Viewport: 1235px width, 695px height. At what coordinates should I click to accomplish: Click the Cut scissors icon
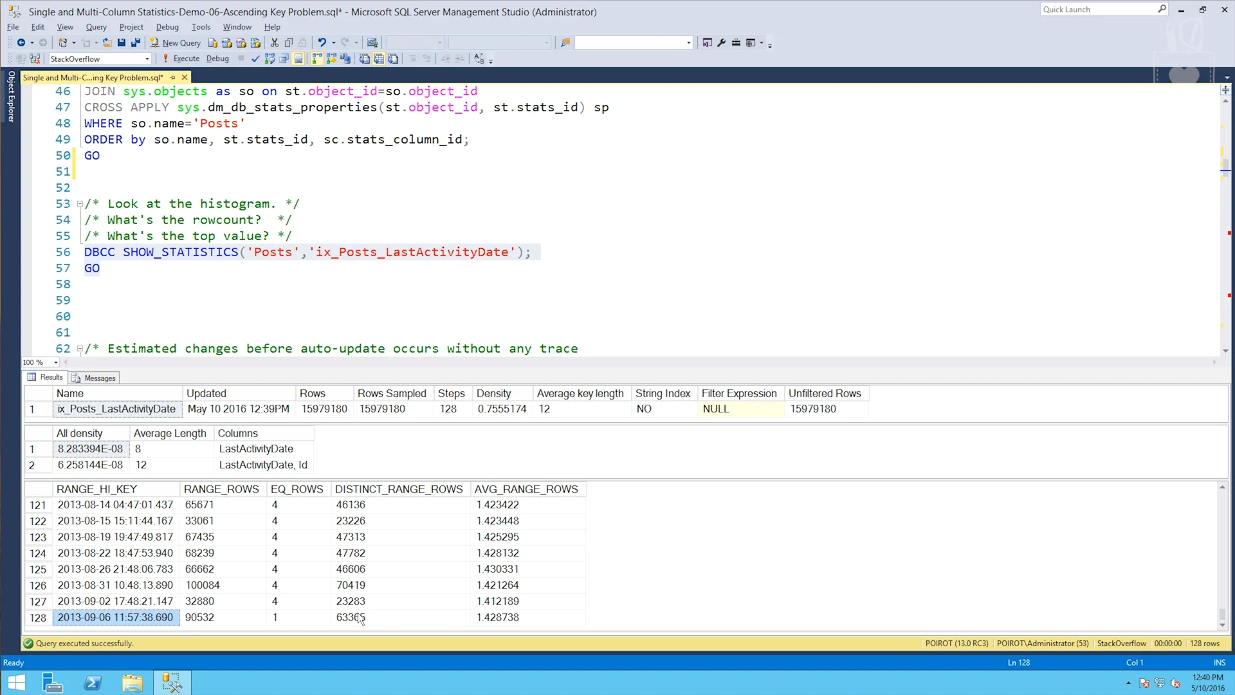(275, 42)
